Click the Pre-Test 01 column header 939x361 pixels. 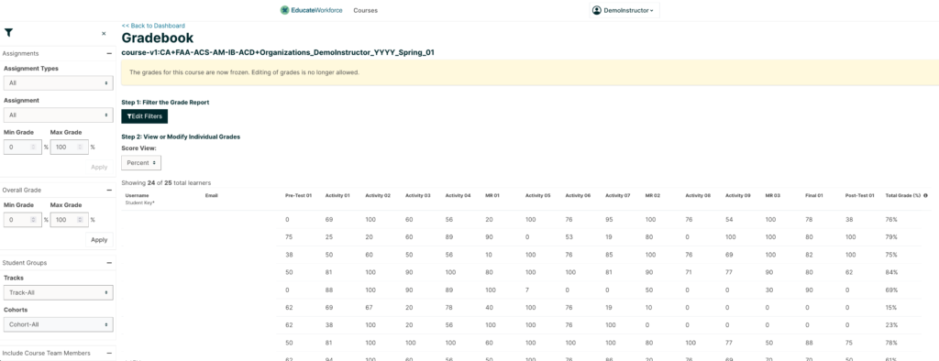(x=298, y=195)
